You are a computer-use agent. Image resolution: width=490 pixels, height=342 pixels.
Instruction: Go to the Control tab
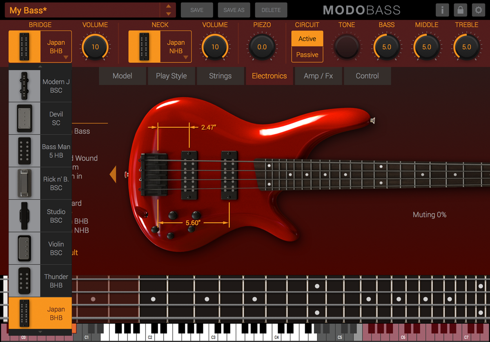[367, 76]
